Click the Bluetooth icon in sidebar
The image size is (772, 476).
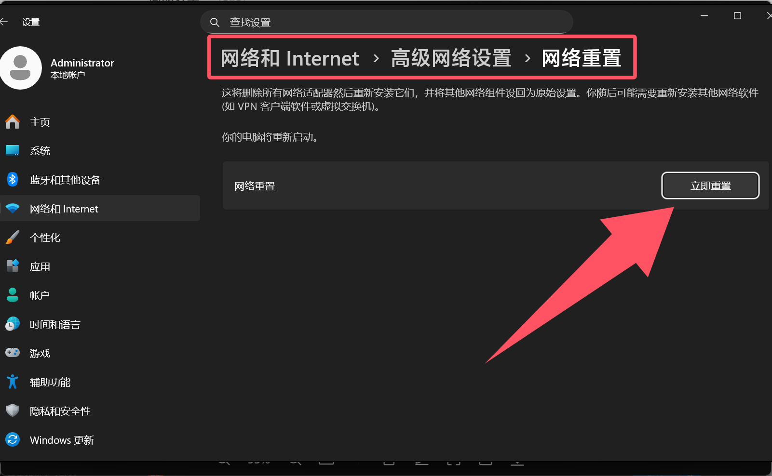pos(13,180)
